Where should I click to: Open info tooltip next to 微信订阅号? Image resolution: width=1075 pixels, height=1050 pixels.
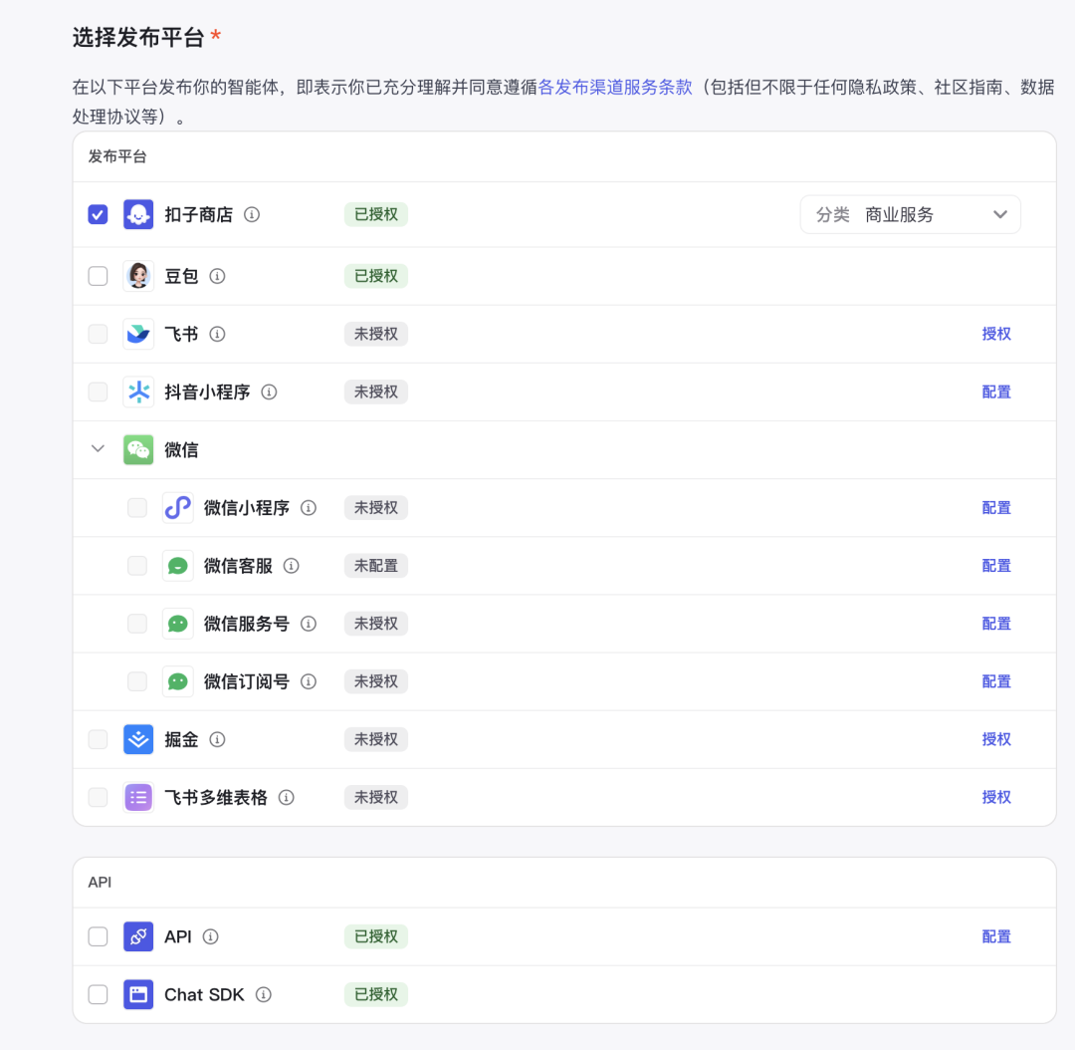(309, 681)
